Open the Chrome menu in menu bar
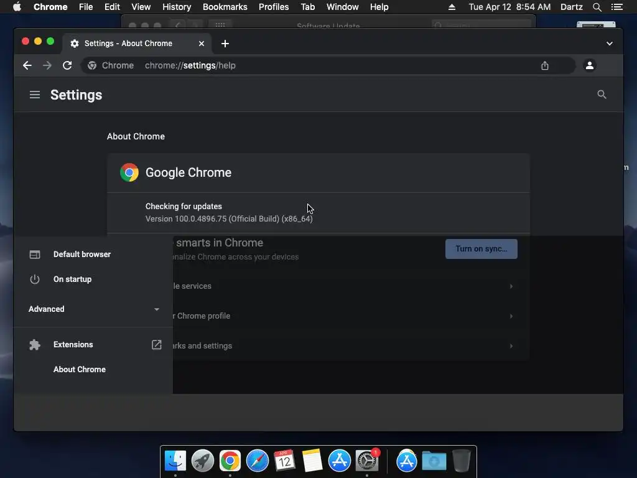The width and height of the screenshot is (637, 478). click(x=50, y=7)
